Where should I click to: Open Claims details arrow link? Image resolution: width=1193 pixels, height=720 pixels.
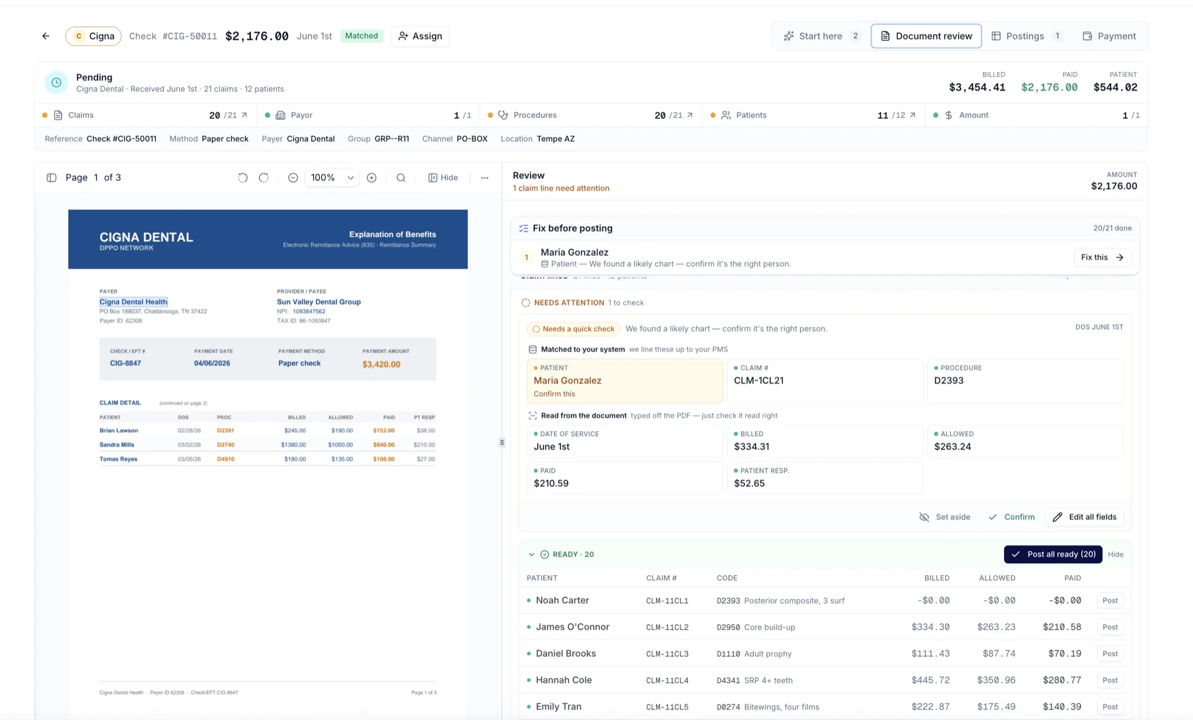click(x=244, y=115)
